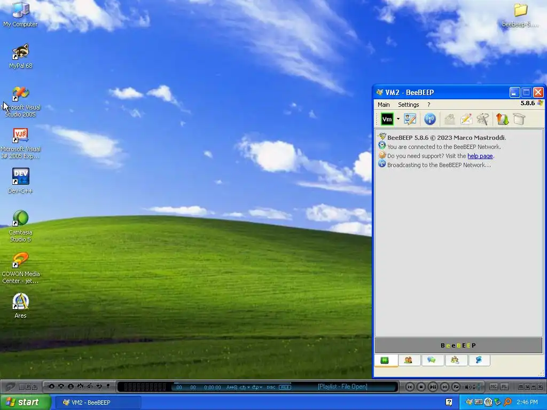Click the circled R icon in media bar
Viewport: 547px width, 410px height.
pos(71,387)
